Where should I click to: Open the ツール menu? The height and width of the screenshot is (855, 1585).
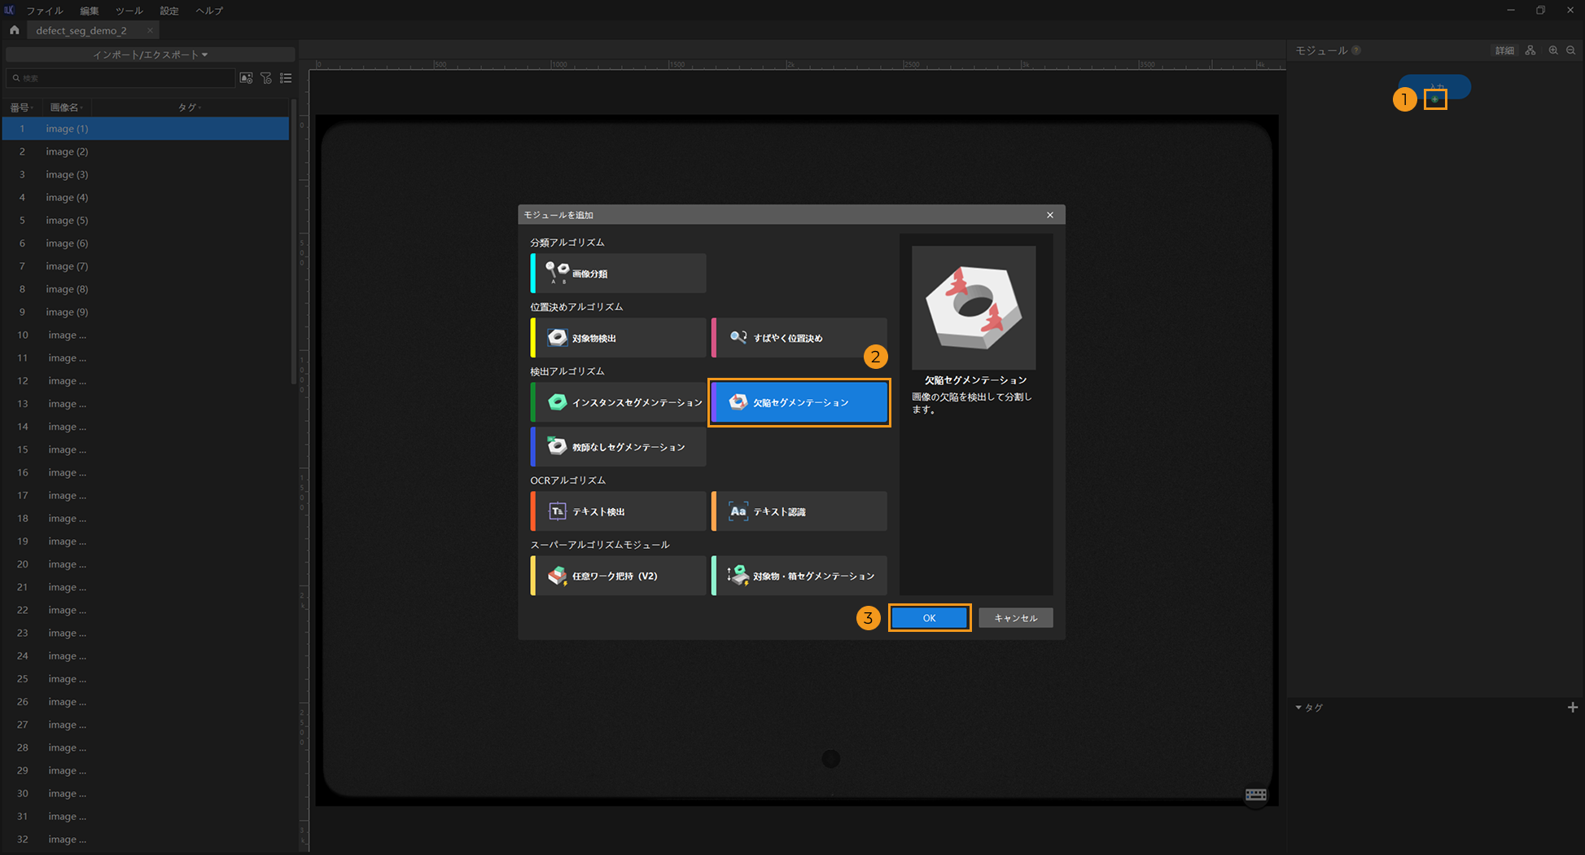pos(129,11)
